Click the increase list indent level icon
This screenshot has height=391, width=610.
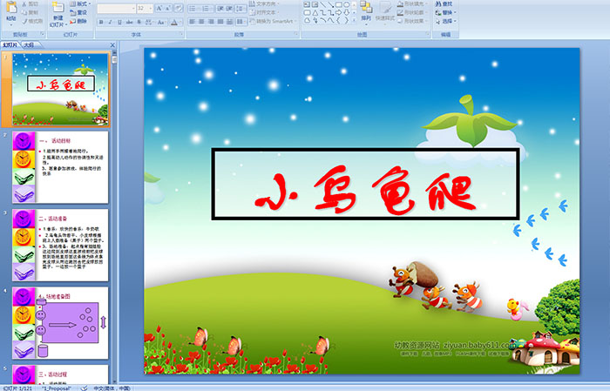229,9
